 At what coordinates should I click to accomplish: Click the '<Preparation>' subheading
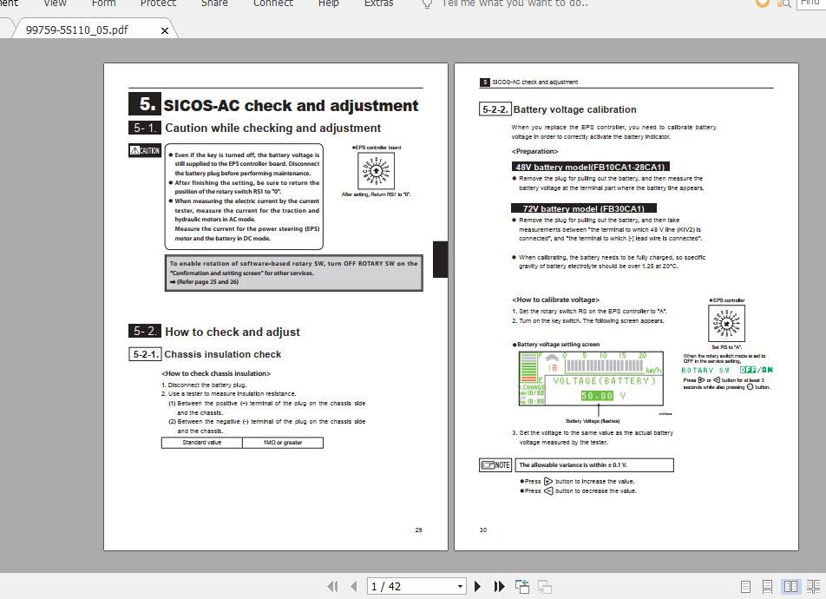(x=534, y=151)
